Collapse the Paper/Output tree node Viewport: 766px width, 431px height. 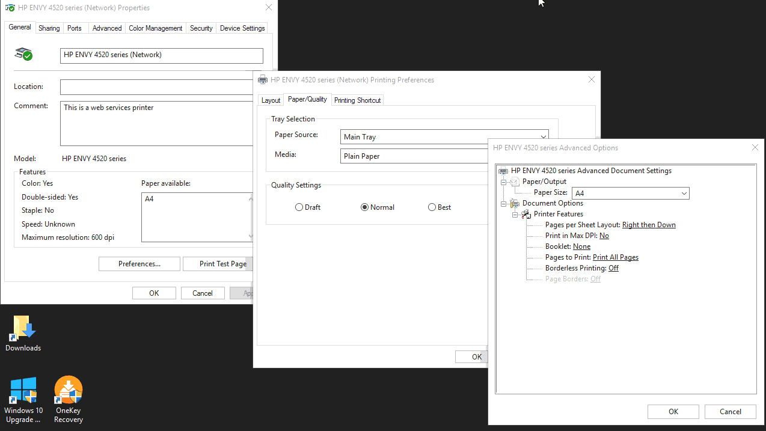point(503,182)
